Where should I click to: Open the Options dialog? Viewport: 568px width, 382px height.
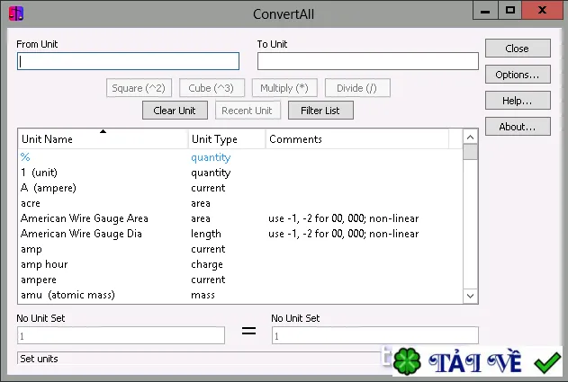[x=518, y=75]
